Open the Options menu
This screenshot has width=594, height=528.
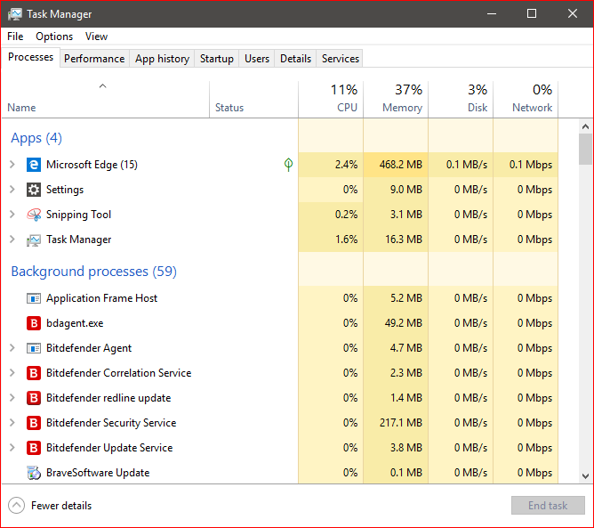pyautogui.click(x=54, y=37)
